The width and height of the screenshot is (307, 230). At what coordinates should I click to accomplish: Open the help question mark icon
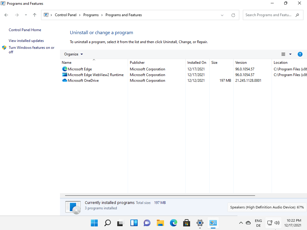point(300,54)
